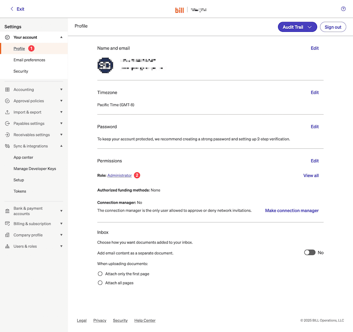Open the Administrator role link

click(119, 175)
